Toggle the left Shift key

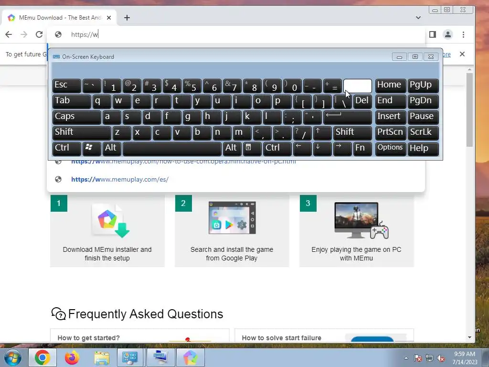click(82, 133)
